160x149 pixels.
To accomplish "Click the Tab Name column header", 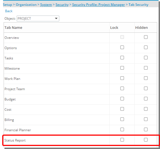I will click(13, 27).
